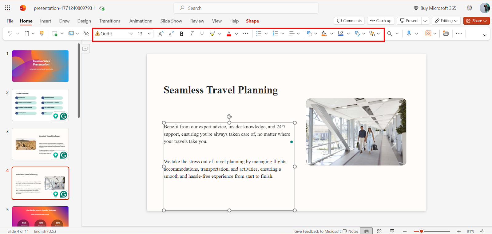The width and height of the screenshot is (492, 234).
Task: Expand the Present options arrow
Action: coord(425,21)
